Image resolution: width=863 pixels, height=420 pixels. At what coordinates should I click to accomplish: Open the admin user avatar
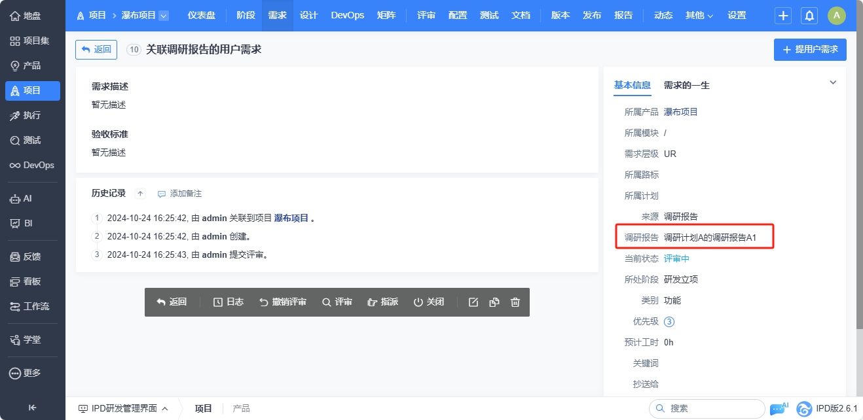(x=837, y=16)
